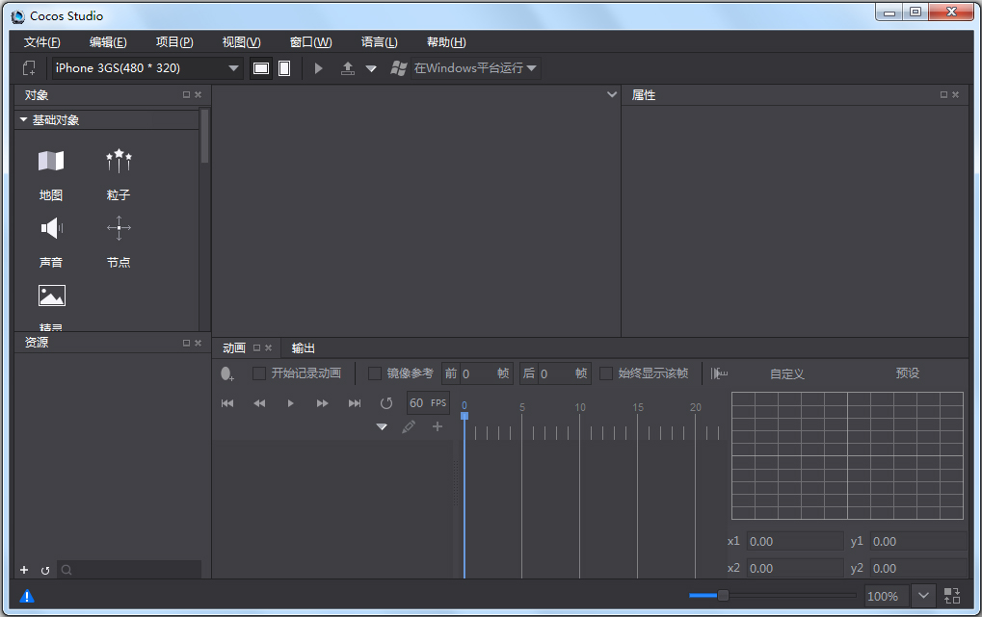Select the 声音 (Sound) object icon
Image resolution: width=982 pixels, height=617 pixels.
[51, 229]
